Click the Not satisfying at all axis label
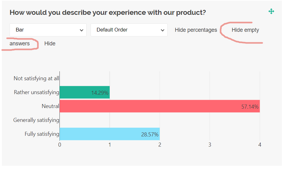This screenshot has height=179, width=289. point(36,78)
